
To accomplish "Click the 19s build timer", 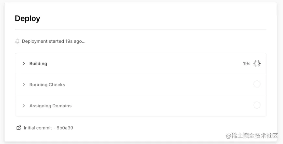I will click(x=247, y=64).
